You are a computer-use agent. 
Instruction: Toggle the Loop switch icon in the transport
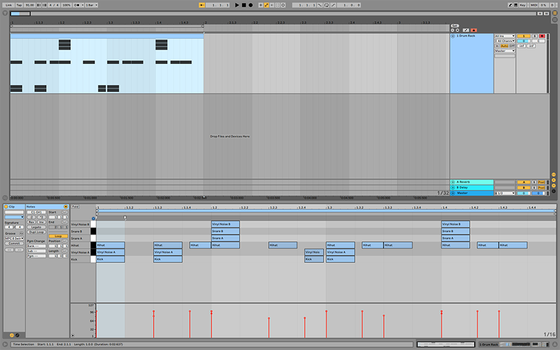coord(327,5)
